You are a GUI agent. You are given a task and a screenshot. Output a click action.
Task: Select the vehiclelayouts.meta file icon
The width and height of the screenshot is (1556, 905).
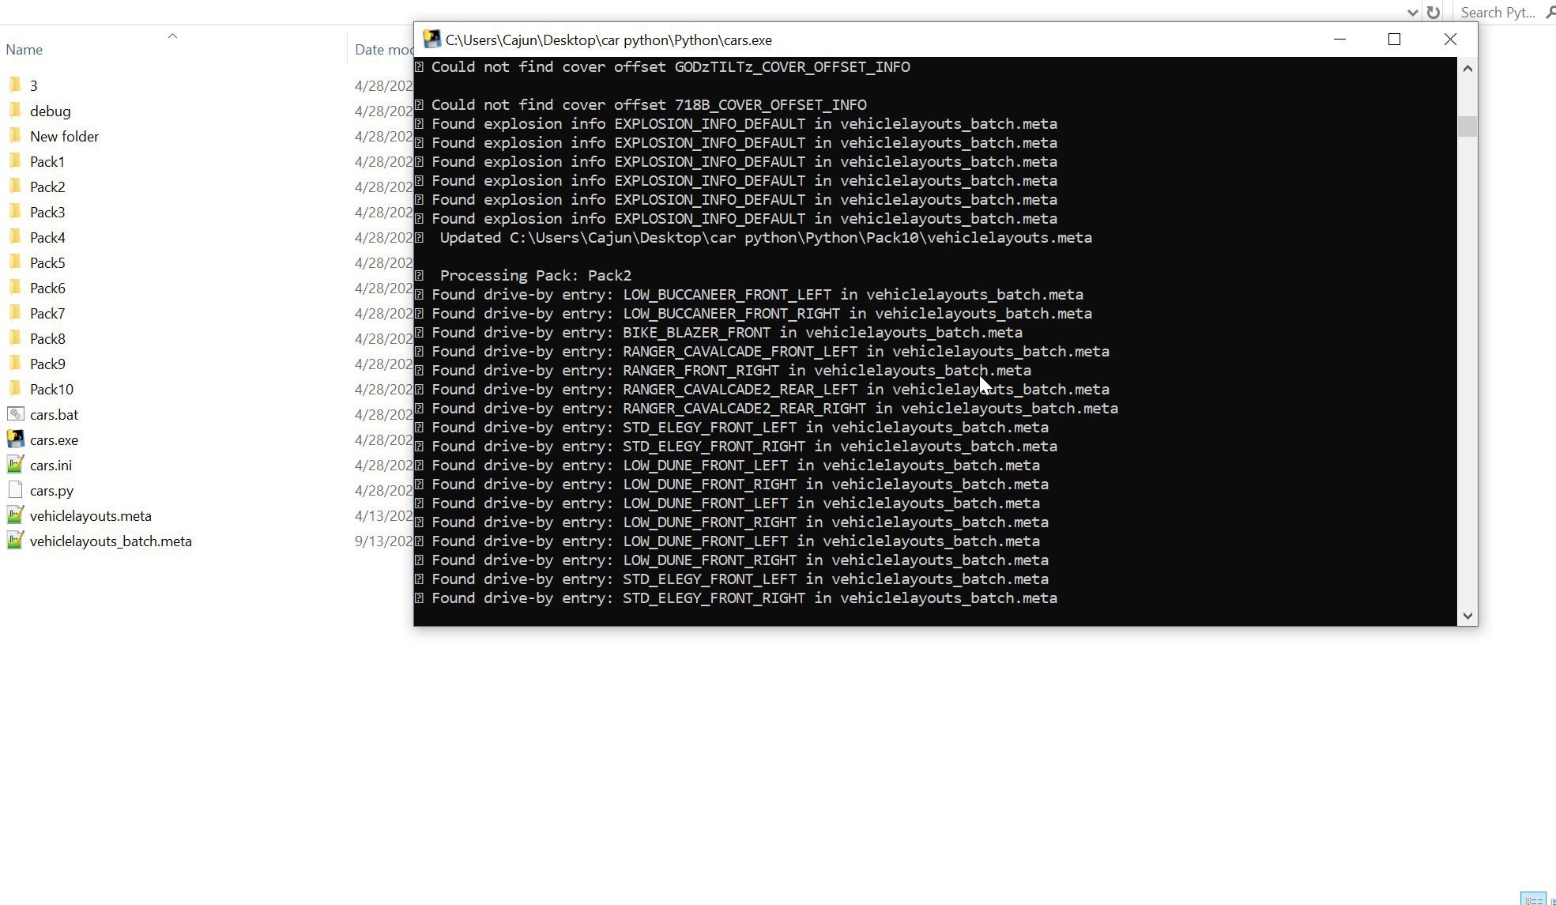tap(15, 515)
